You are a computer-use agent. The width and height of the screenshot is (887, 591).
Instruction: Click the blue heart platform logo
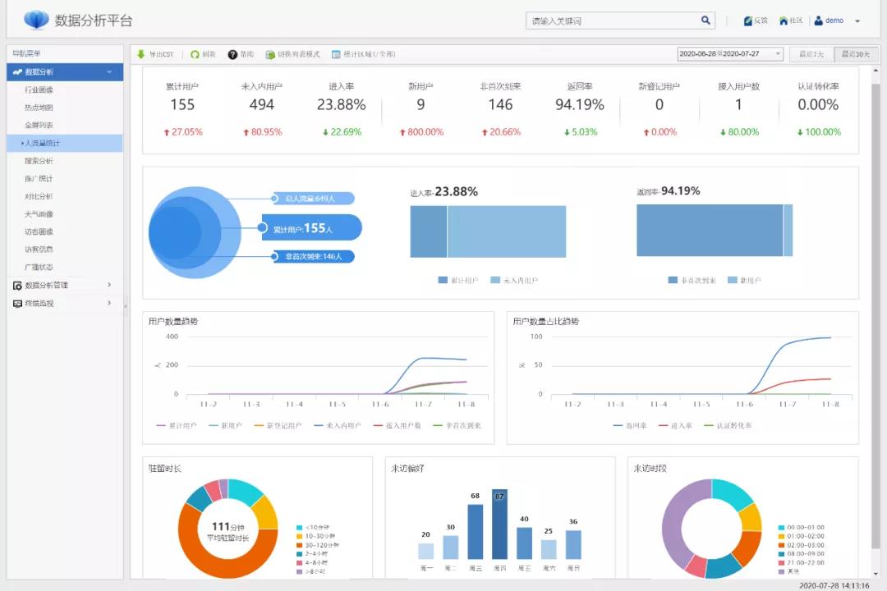point(37,19)
